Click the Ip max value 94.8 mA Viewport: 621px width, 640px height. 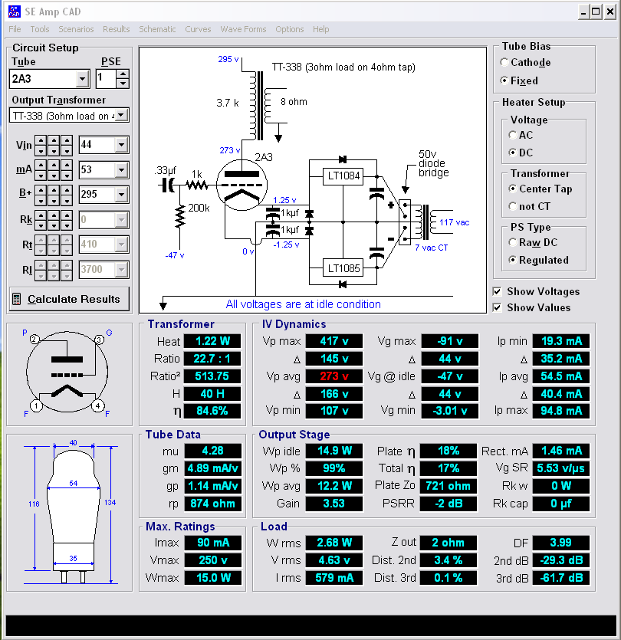561,411
